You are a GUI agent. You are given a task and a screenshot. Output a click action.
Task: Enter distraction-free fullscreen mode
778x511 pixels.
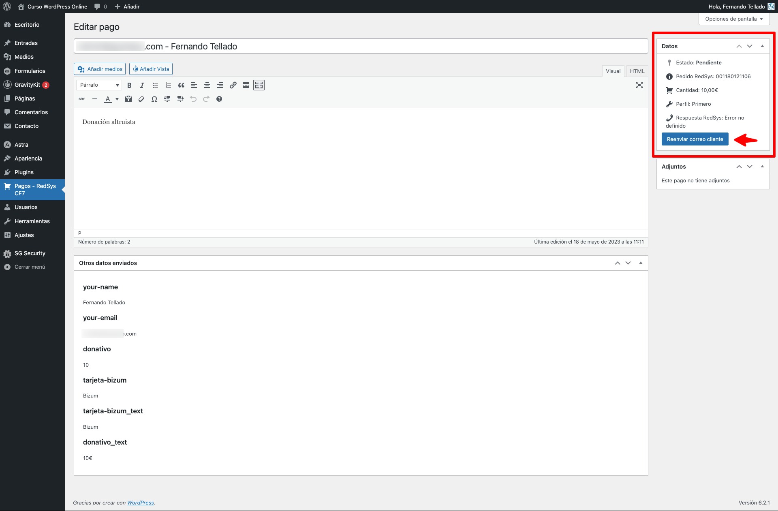coord(639,85)
